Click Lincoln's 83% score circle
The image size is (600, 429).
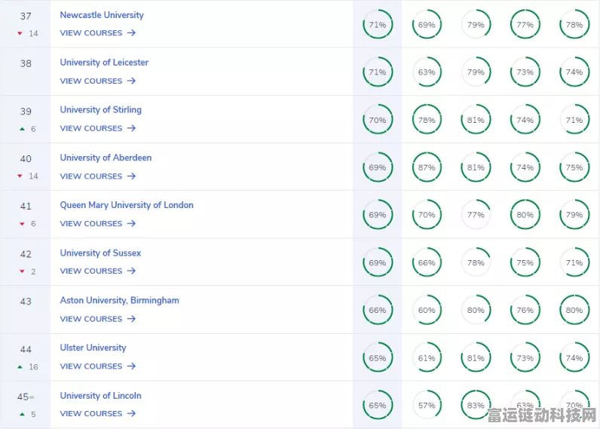tap(476, 406)
